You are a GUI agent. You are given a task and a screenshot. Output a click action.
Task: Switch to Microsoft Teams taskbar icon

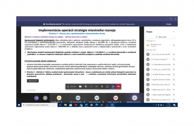pyautogui.click(x=112, y=105)
